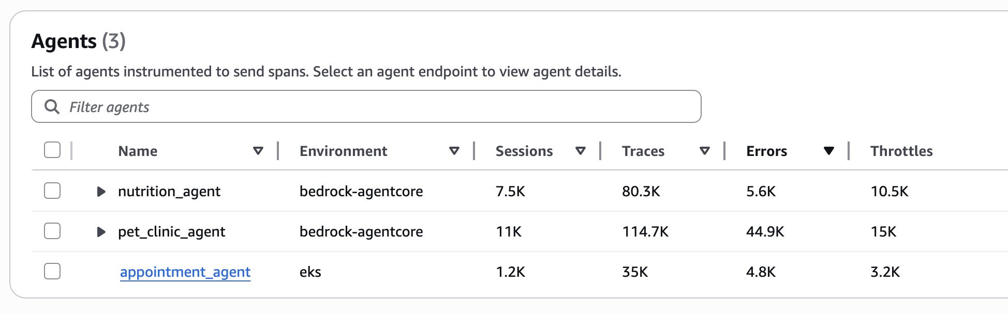
Task: Check the select-all checkbox in header
Action: coord(52,150)
